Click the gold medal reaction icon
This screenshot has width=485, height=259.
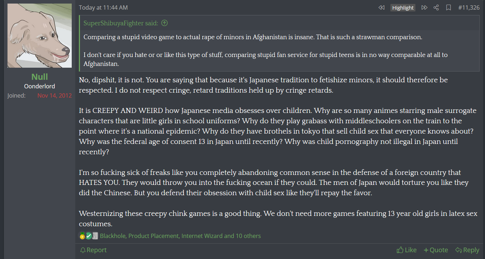pos(82,235)
